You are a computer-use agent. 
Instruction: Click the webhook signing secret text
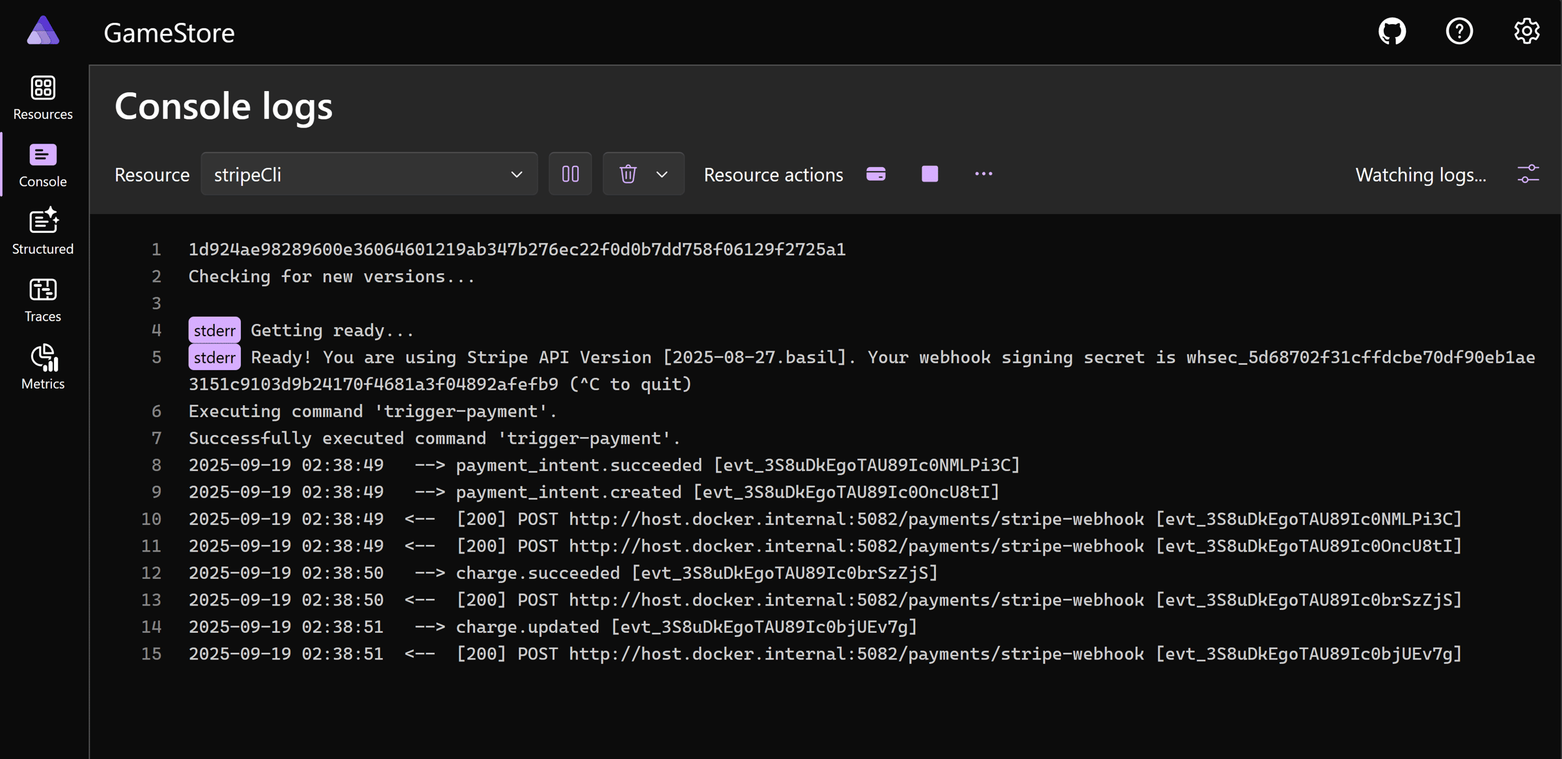click(x=862, y=371)
